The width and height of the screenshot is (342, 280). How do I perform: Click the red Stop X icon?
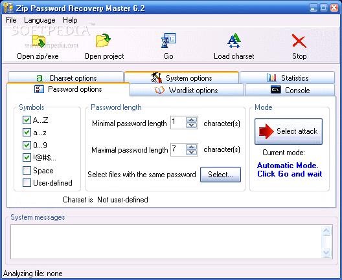tap(299, 41)
